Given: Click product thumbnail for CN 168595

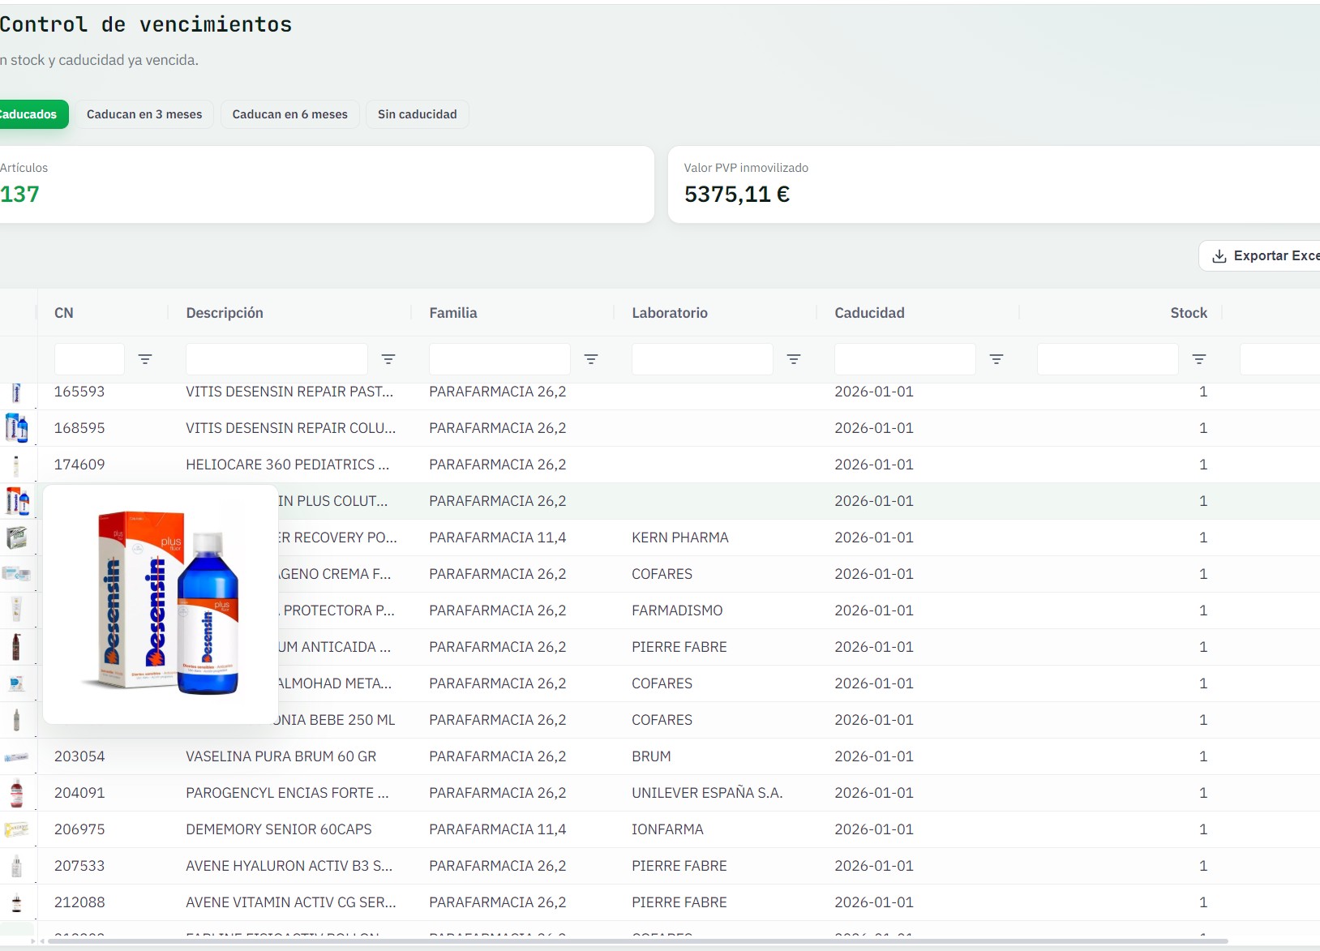Looking at the screenshot, I should 16,428.
